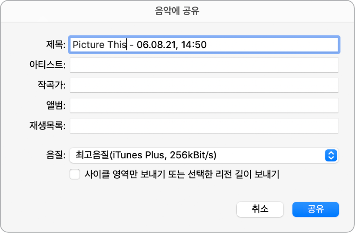Click the 사이클 영역만 보내기 checkbox label text
This screenshot has height=233, width=355.
182,174
